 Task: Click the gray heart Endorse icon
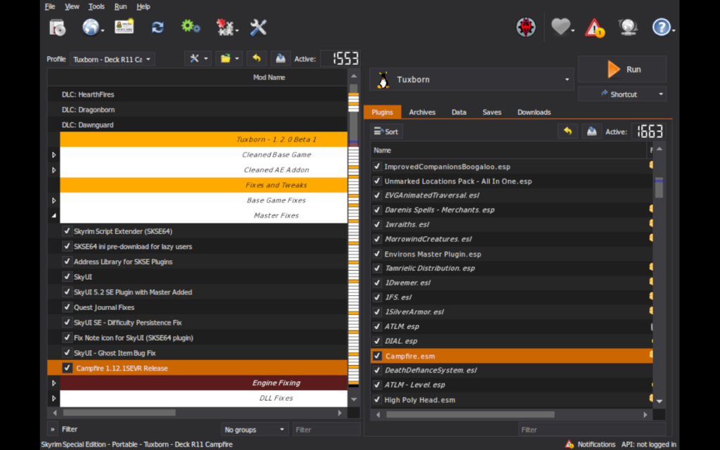point(560,27)
